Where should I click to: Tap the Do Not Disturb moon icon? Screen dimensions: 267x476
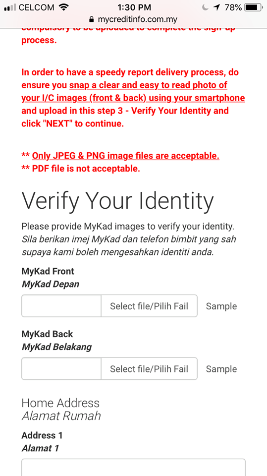coord(206,7)
